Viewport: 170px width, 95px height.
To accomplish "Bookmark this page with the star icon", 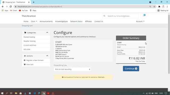I will click(154, 7).
